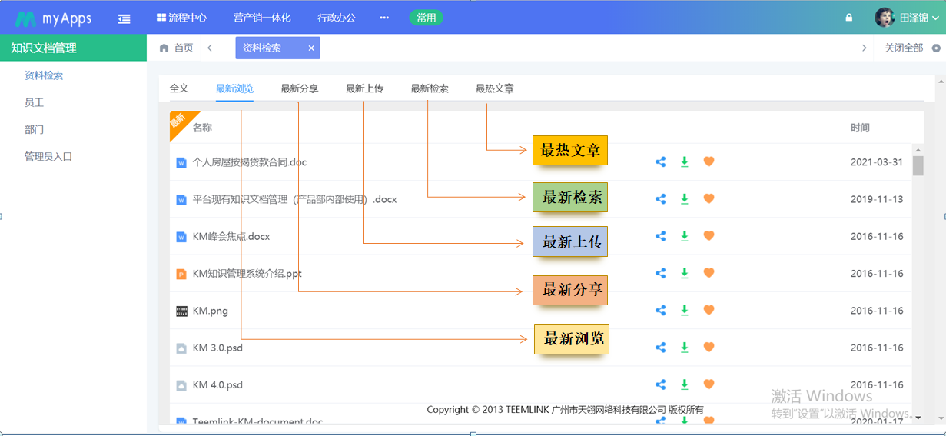The image size is (946, 436).
Task: Open the more menu with three dots
Action: point(384,18)
